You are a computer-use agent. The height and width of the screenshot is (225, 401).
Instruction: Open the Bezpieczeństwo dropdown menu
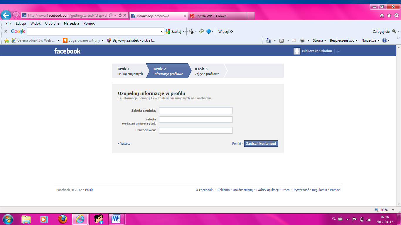(x=344, y=40)
